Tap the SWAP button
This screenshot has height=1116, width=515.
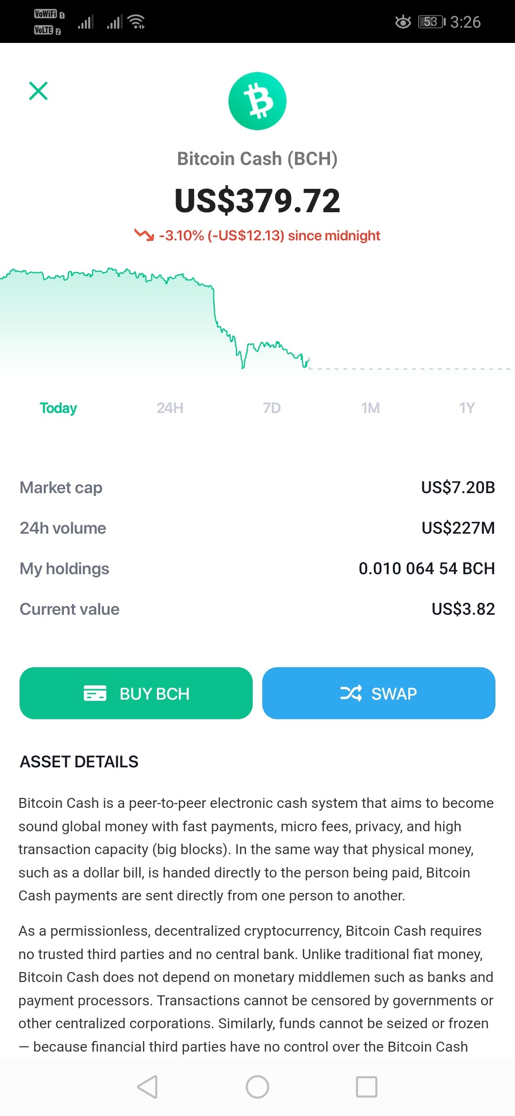coord(379,693)
